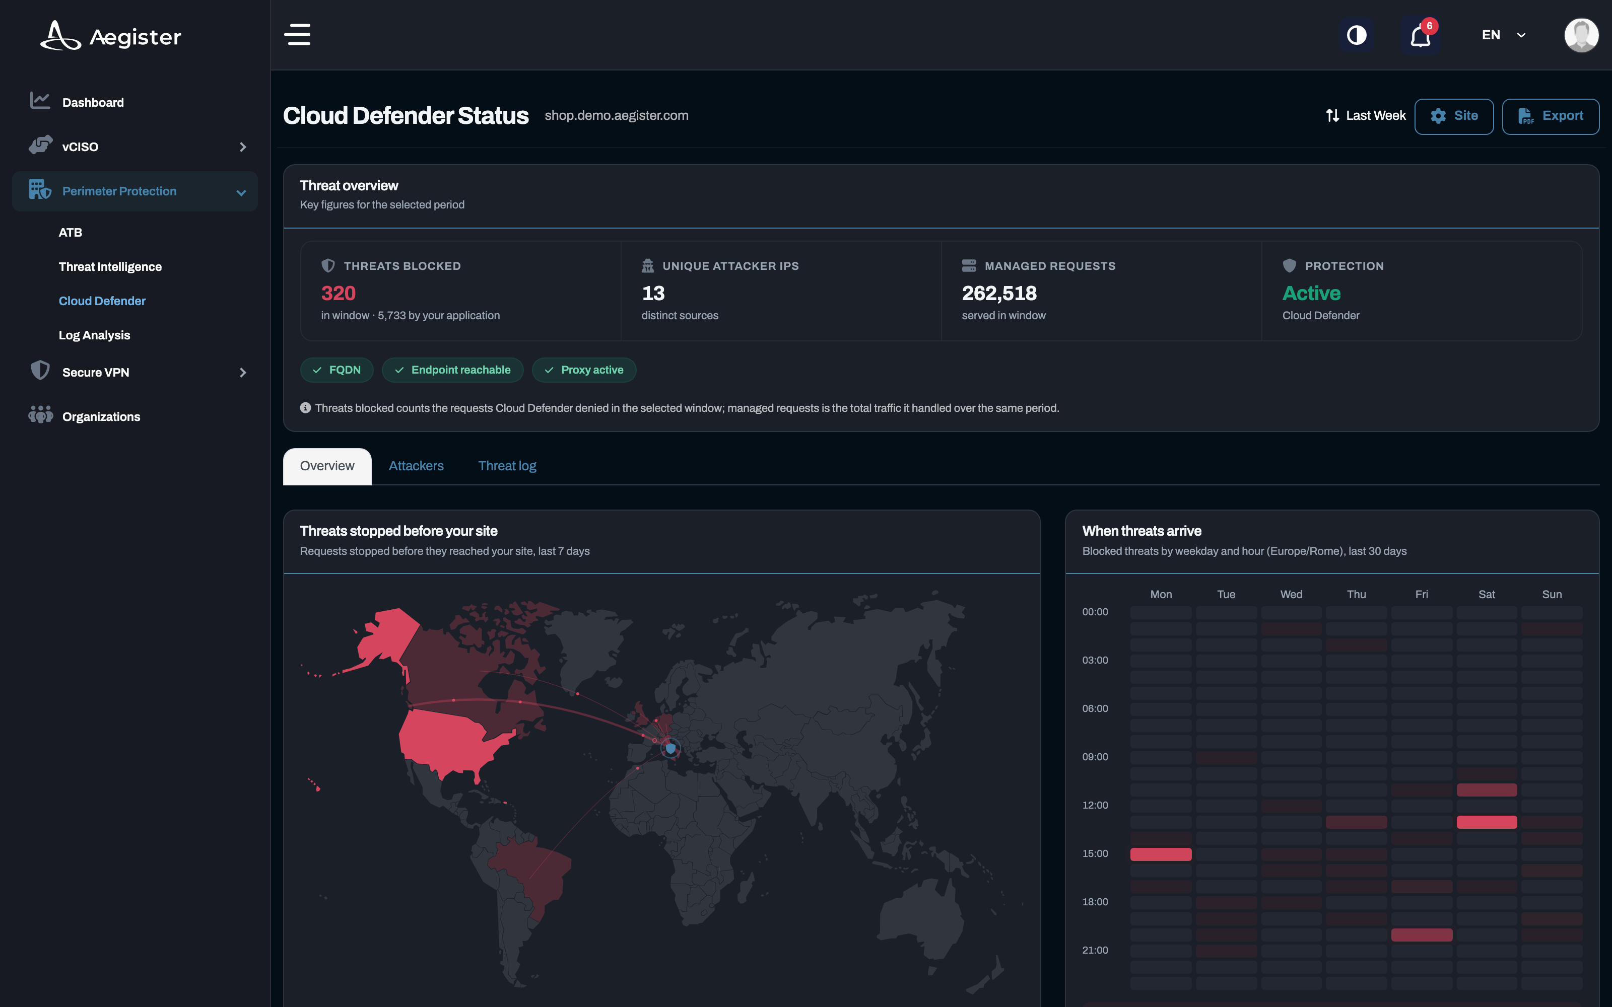
Task: Click the Monday 15:00 heatmap cell
Action: 1160,854
